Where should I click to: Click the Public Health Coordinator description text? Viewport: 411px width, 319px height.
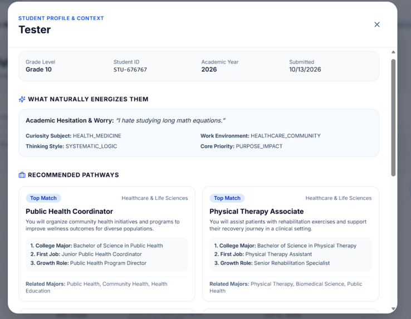[102, 225]
